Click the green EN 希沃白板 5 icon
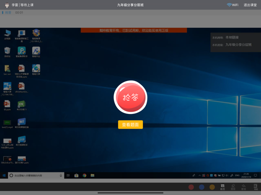This screenshot has height=195, width=261. [22, 106]
